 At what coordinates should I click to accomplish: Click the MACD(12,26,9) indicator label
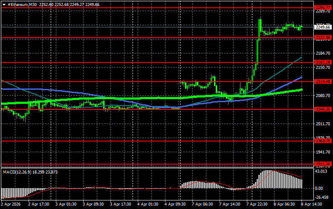click(17, 172)
